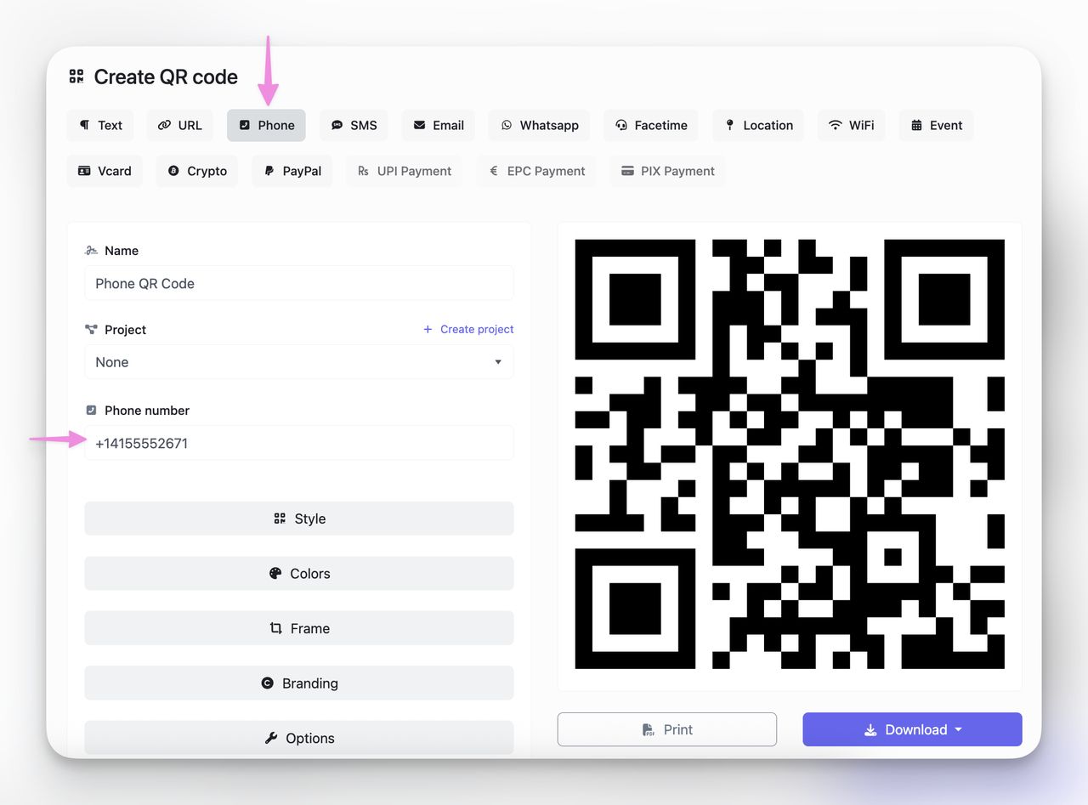Image resolution: width=1088 pixels, height=805 pixels.
Task: Select the UPI Payment tab
Action: [x=404, y=171]
